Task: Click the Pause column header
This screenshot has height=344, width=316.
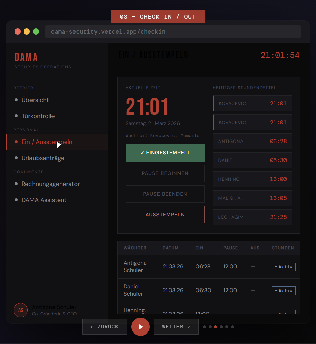Action: pyautogui.click(x=230, y=248)
